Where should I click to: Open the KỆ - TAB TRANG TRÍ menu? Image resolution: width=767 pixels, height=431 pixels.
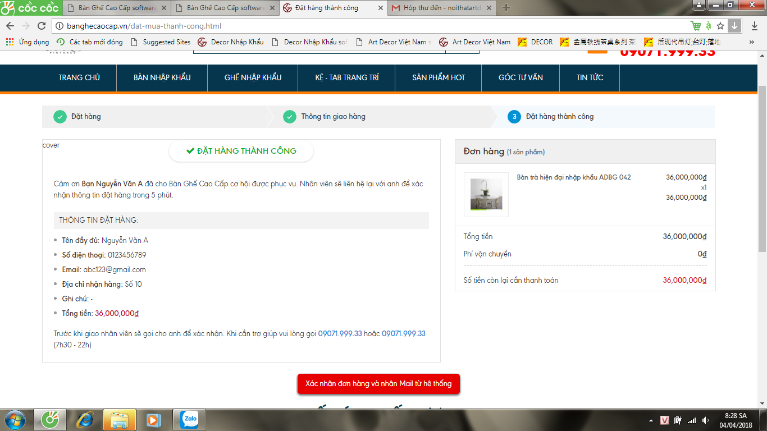coord(347,77)
